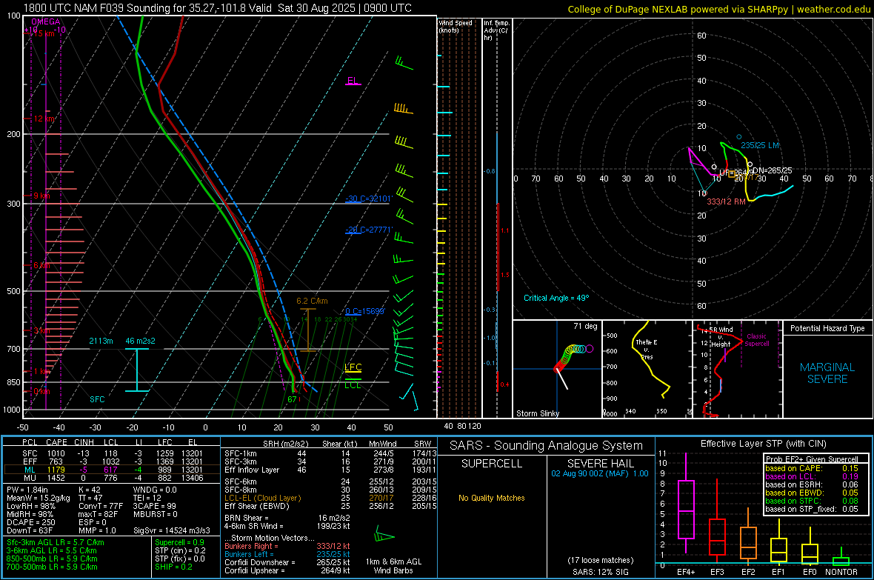This screenshot has width=874, height=580.
Task: Click the Wind Speed (knots) panel header
Action: pyautogui.click(x=456, y=26)
